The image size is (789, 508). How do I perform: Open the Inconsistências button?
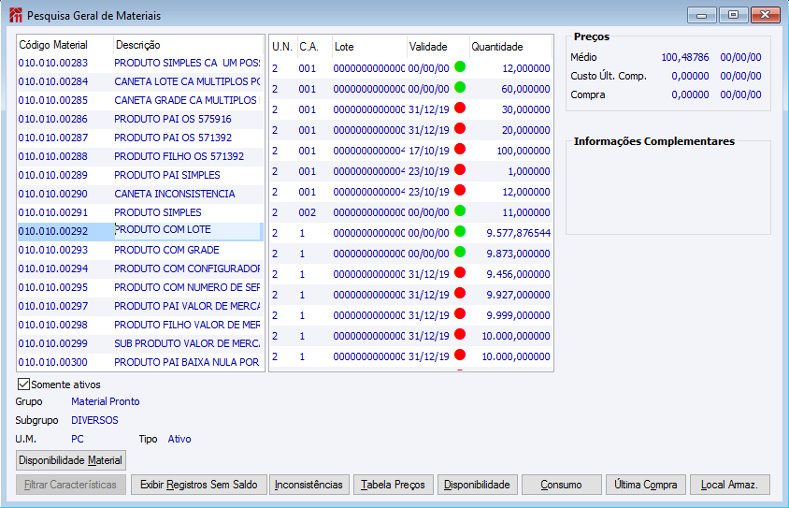308,485
